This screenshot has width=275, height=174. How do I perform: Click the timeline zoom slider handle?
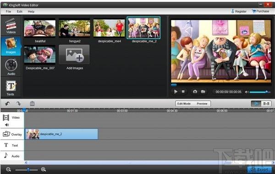click(x=28, y=169)
